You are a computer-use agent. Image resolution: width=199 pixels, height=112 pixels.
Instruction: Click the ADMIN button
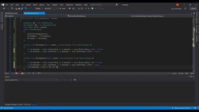[193, 8]
